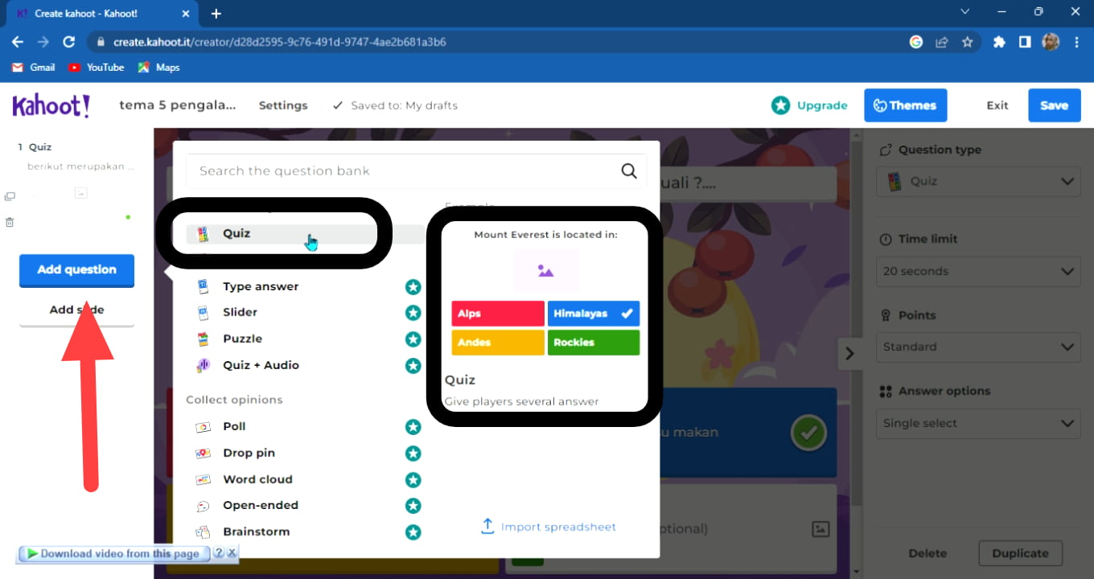This screenshot has width=1094, height=579.
Task: Toggle the correct answer checkmark on blue answer
Action: [x=808, y=433]
